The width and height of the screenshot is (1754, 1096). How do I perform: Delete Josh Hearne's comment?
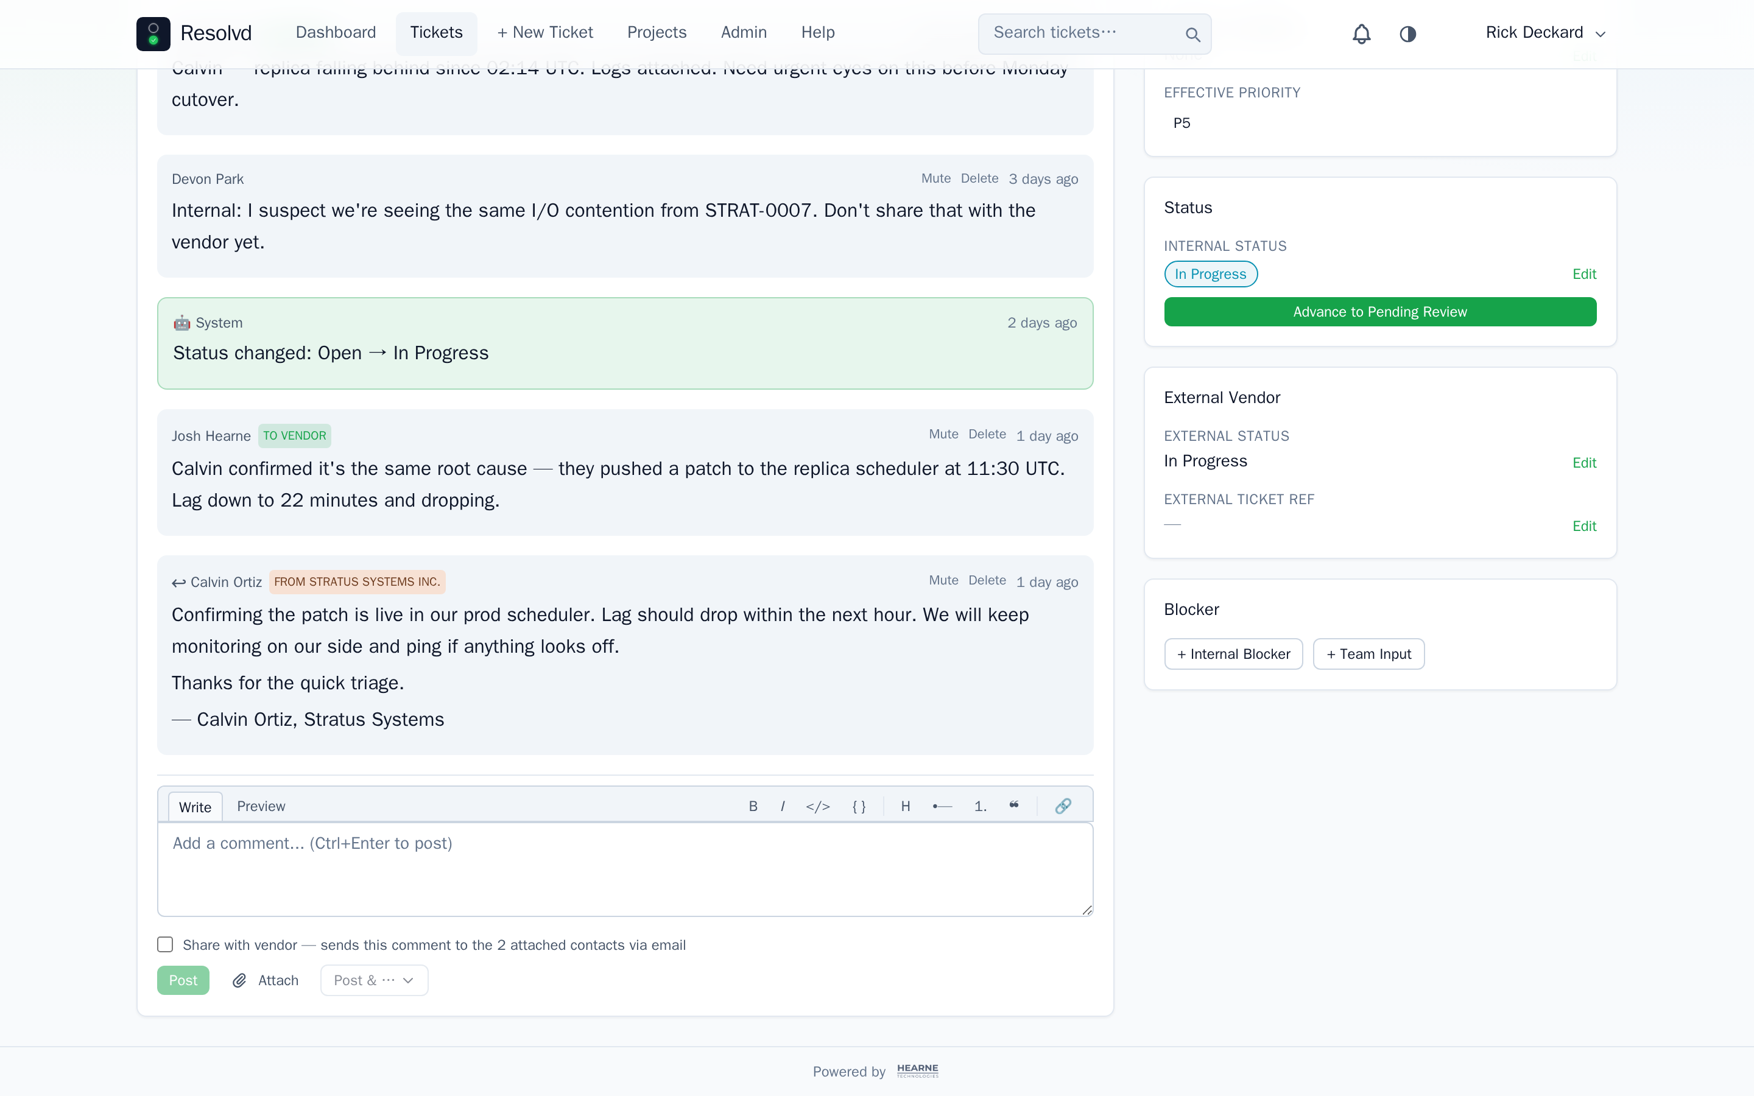[x=987, y=434]
